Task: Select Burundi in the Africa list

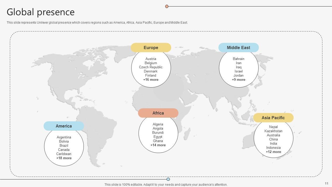Action: pyautogui.click(x=158, y=133)
